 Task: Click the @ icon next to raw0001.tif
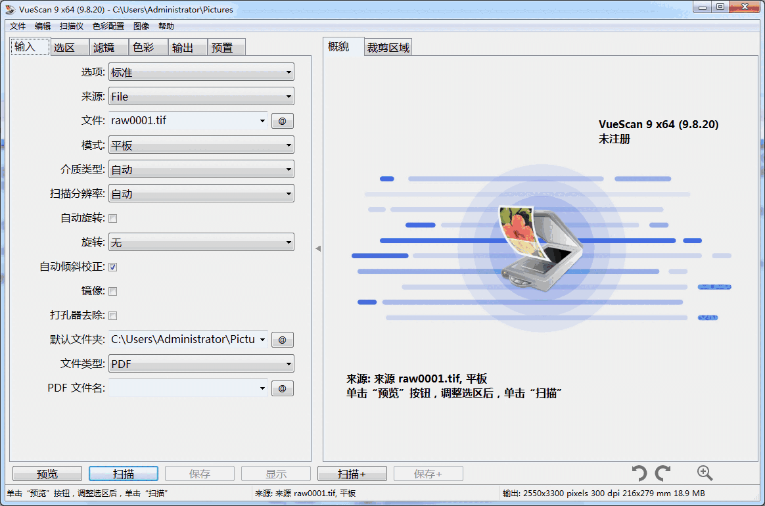coord(282,120)
